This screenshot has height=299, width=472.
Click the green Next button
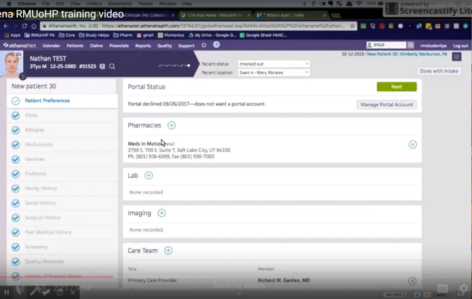(397, 87)
